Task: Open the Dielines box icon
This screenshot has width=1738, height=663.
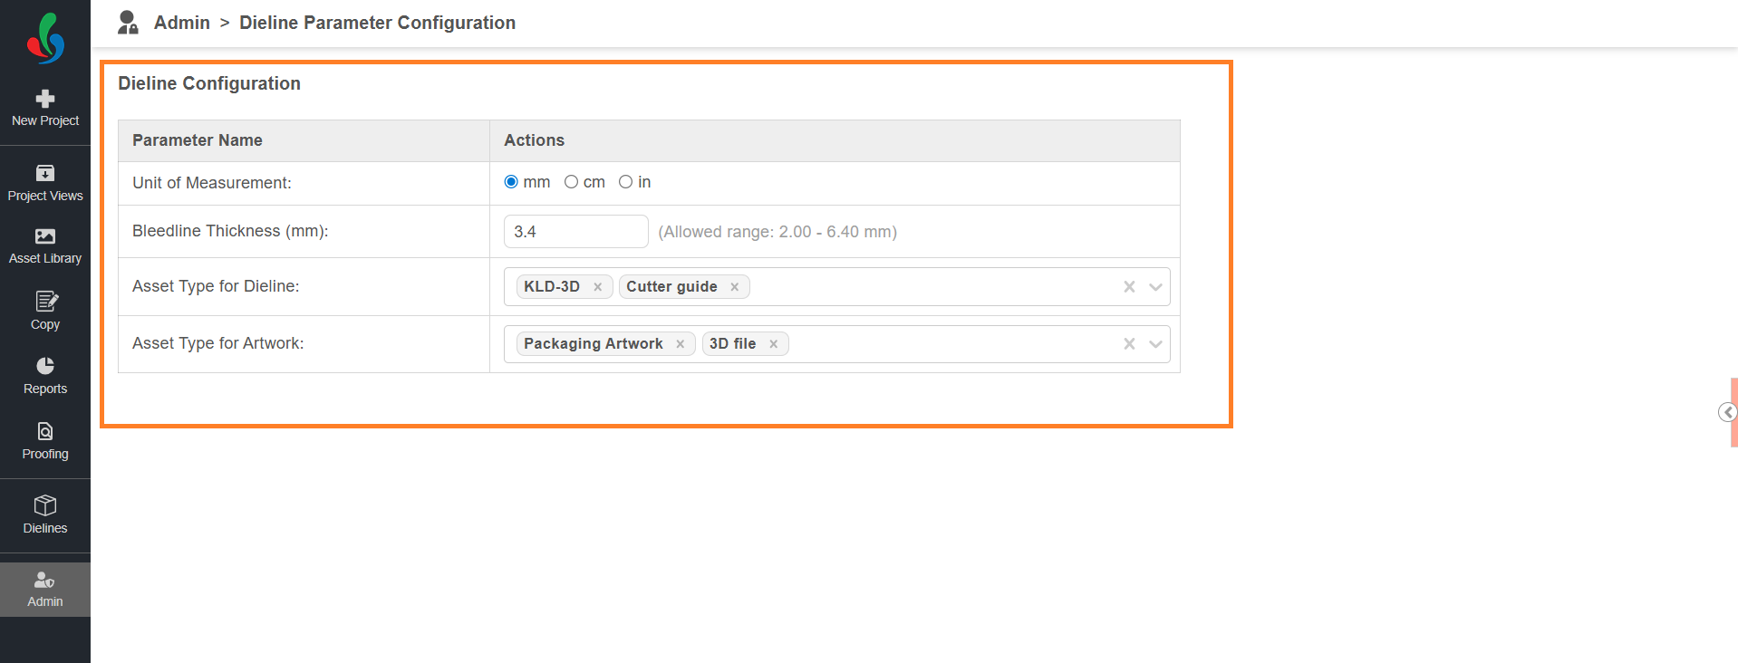Action: click(x=45, y=505)
